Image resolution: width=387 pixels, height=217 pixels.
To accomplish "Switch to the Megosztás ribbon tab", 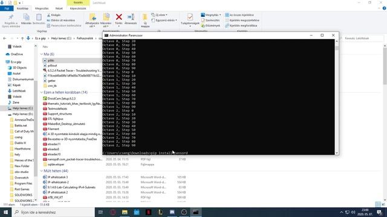I will 42,8.
